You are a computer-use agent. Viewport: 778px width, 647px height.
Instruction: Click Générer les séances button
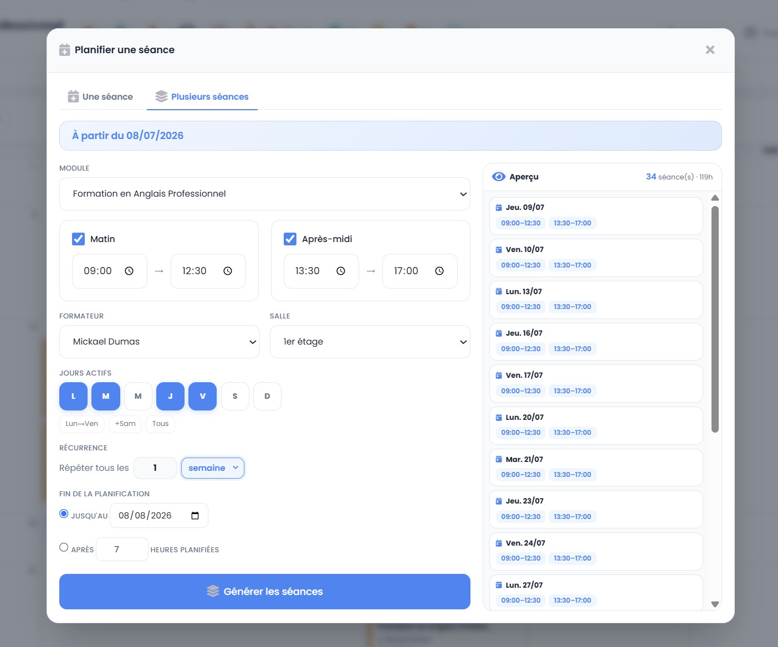(265, 592)
